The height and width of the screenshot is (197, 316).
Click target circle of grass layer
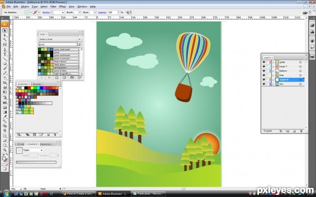pyautogui.click(x=300, y=62)
